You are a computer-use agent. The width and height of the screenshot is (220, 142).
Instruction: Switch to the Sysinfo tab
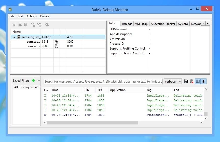[x=183, y=24]
